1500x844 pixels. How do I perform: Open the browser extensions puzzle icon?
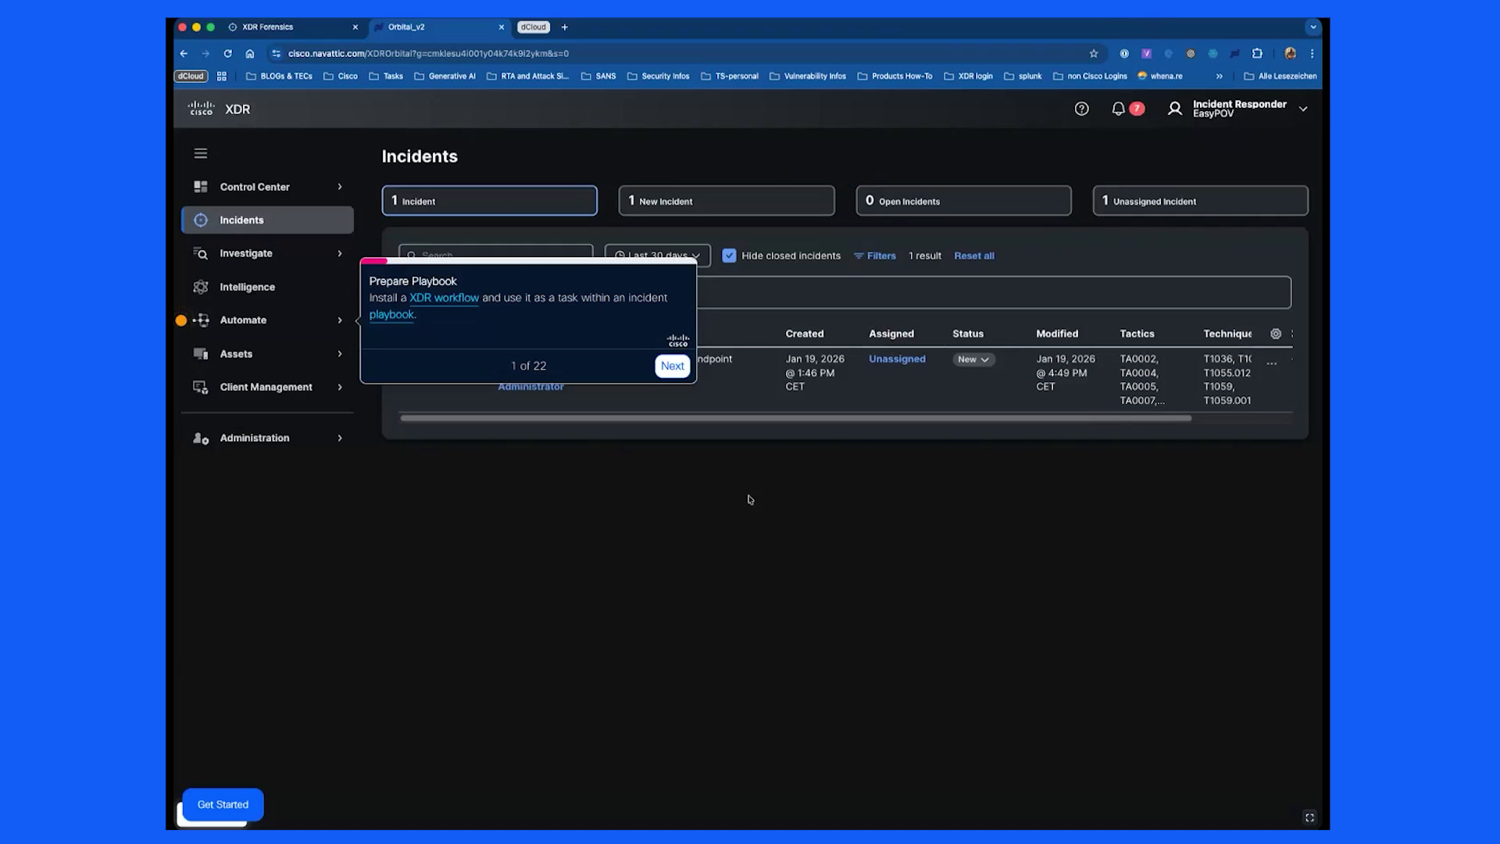(x=1257, y=54)
